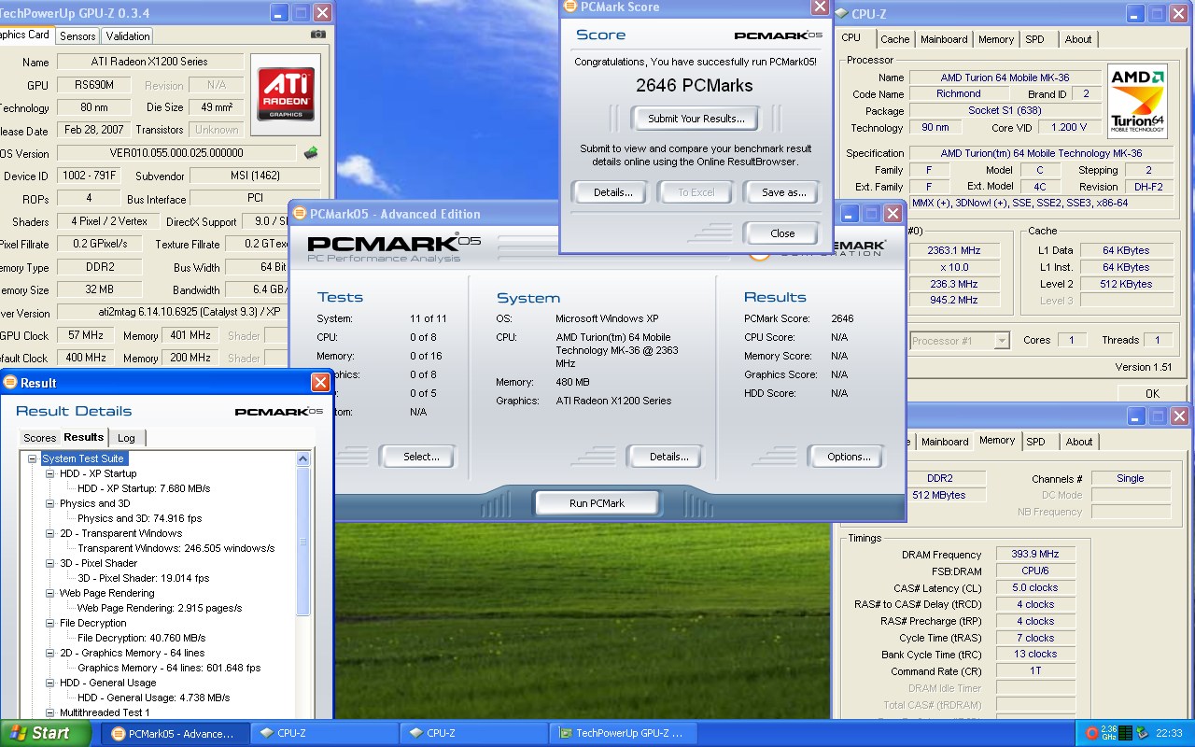
Task: Click the Safely Remove Hardware tray icon
Action: pyautogui.click(x=1142, y=733)
